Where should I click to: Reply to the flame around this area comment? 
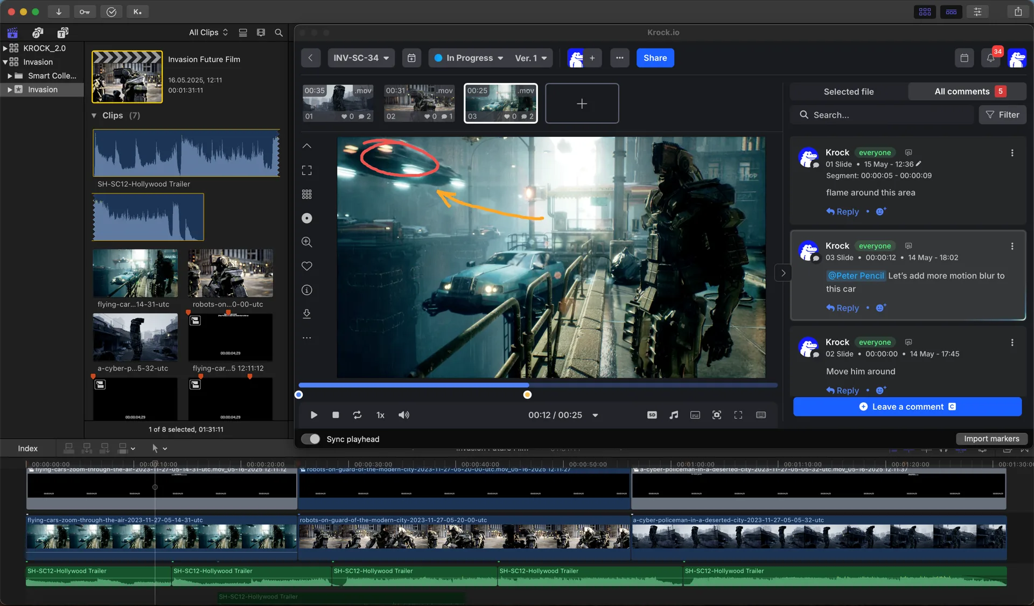[x=842, y=212]
